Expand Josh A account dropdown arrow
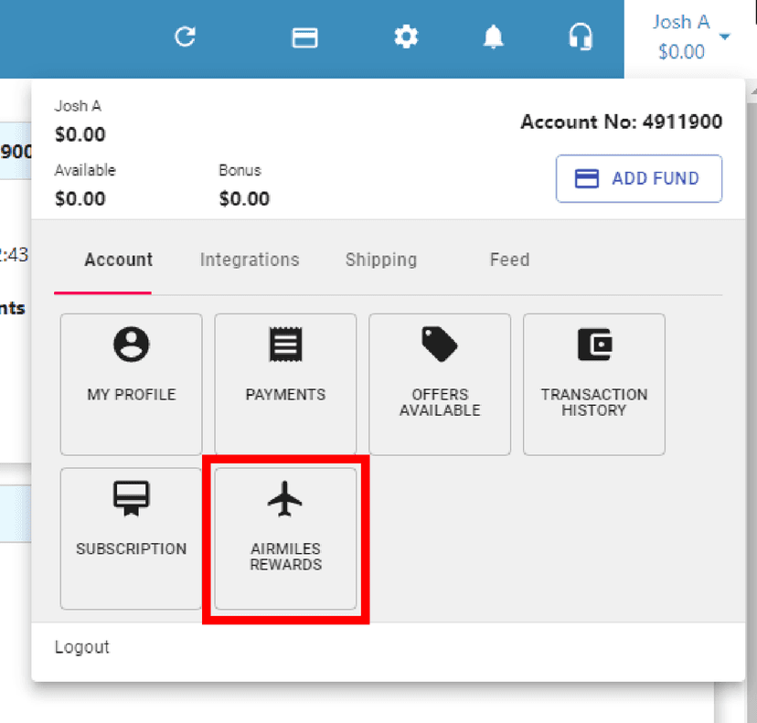The image size is (757, 723). pyautogui.click(x=724, y=37)
